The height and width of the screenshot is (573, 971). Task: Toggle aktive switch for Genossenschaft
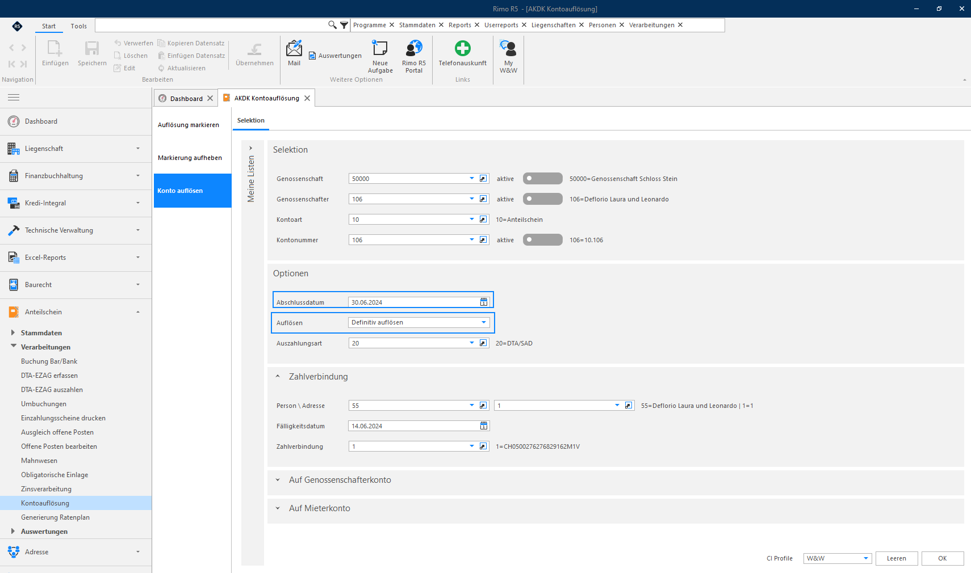(x=542, y=179)
